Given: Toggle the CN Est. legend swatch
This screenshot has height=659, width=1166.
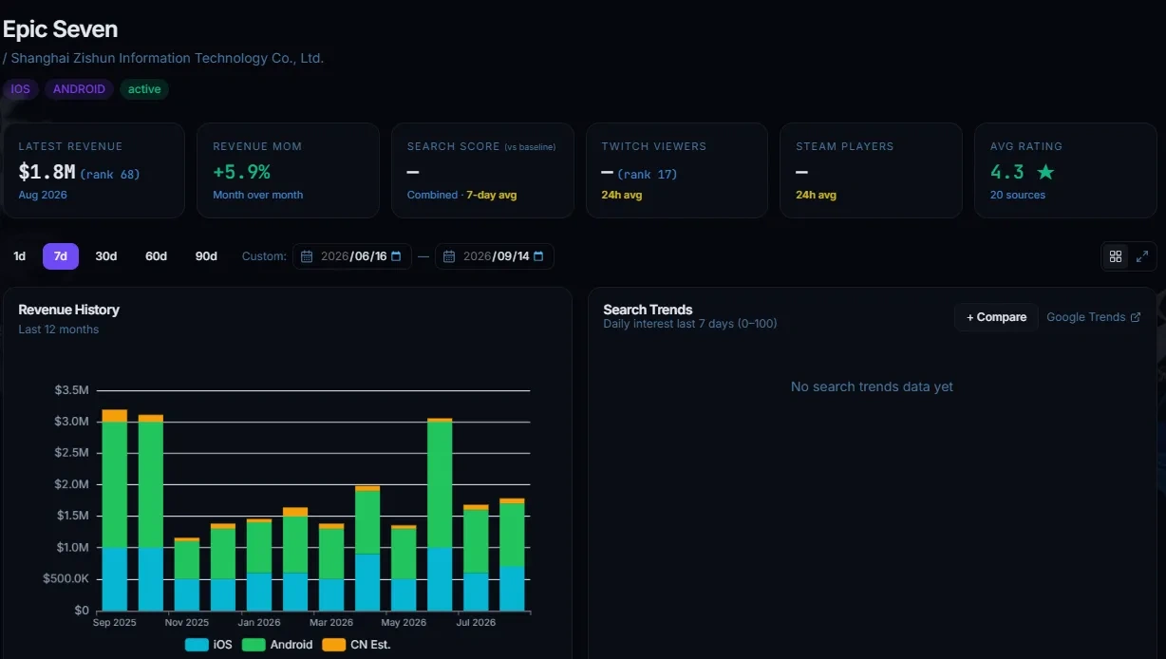Looking at the screenshot, I should [334, 645].
